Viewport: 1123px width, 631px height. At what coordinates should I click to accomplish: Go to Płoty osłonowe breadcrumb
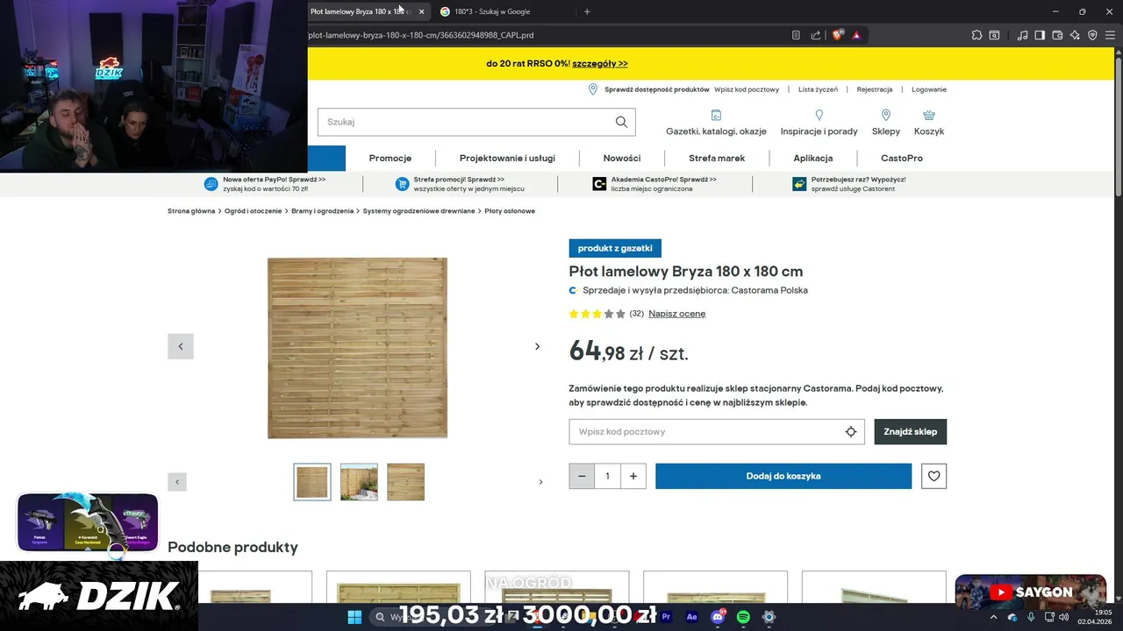(x=510, y=211)
